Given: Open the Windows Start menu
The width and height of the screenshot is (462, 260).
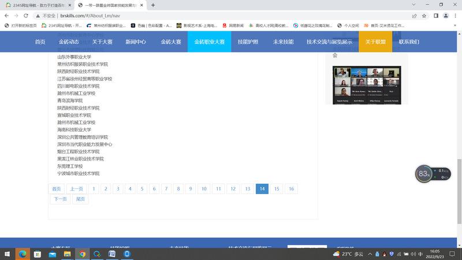Looking at the screenshot, I should pyautogui.click(x=8, y=254).
